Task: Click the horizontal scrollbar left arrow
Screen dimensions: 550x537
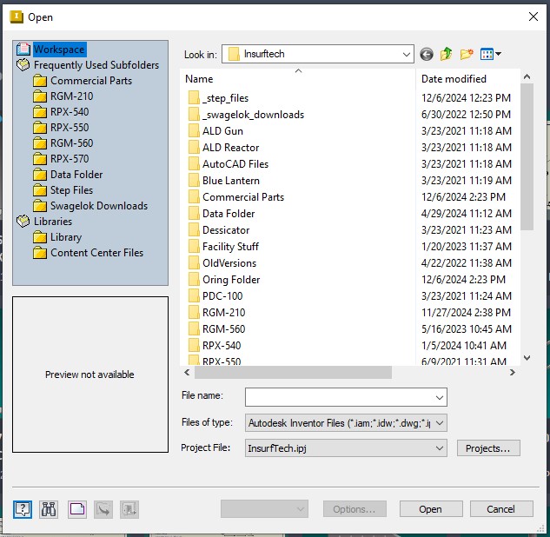Action: [187, 373]
